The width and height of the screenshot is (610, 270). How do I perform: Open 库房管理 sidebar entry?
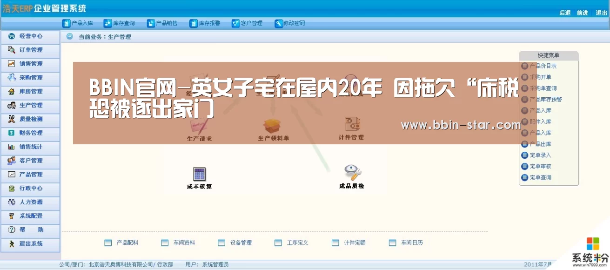[30, 92]
